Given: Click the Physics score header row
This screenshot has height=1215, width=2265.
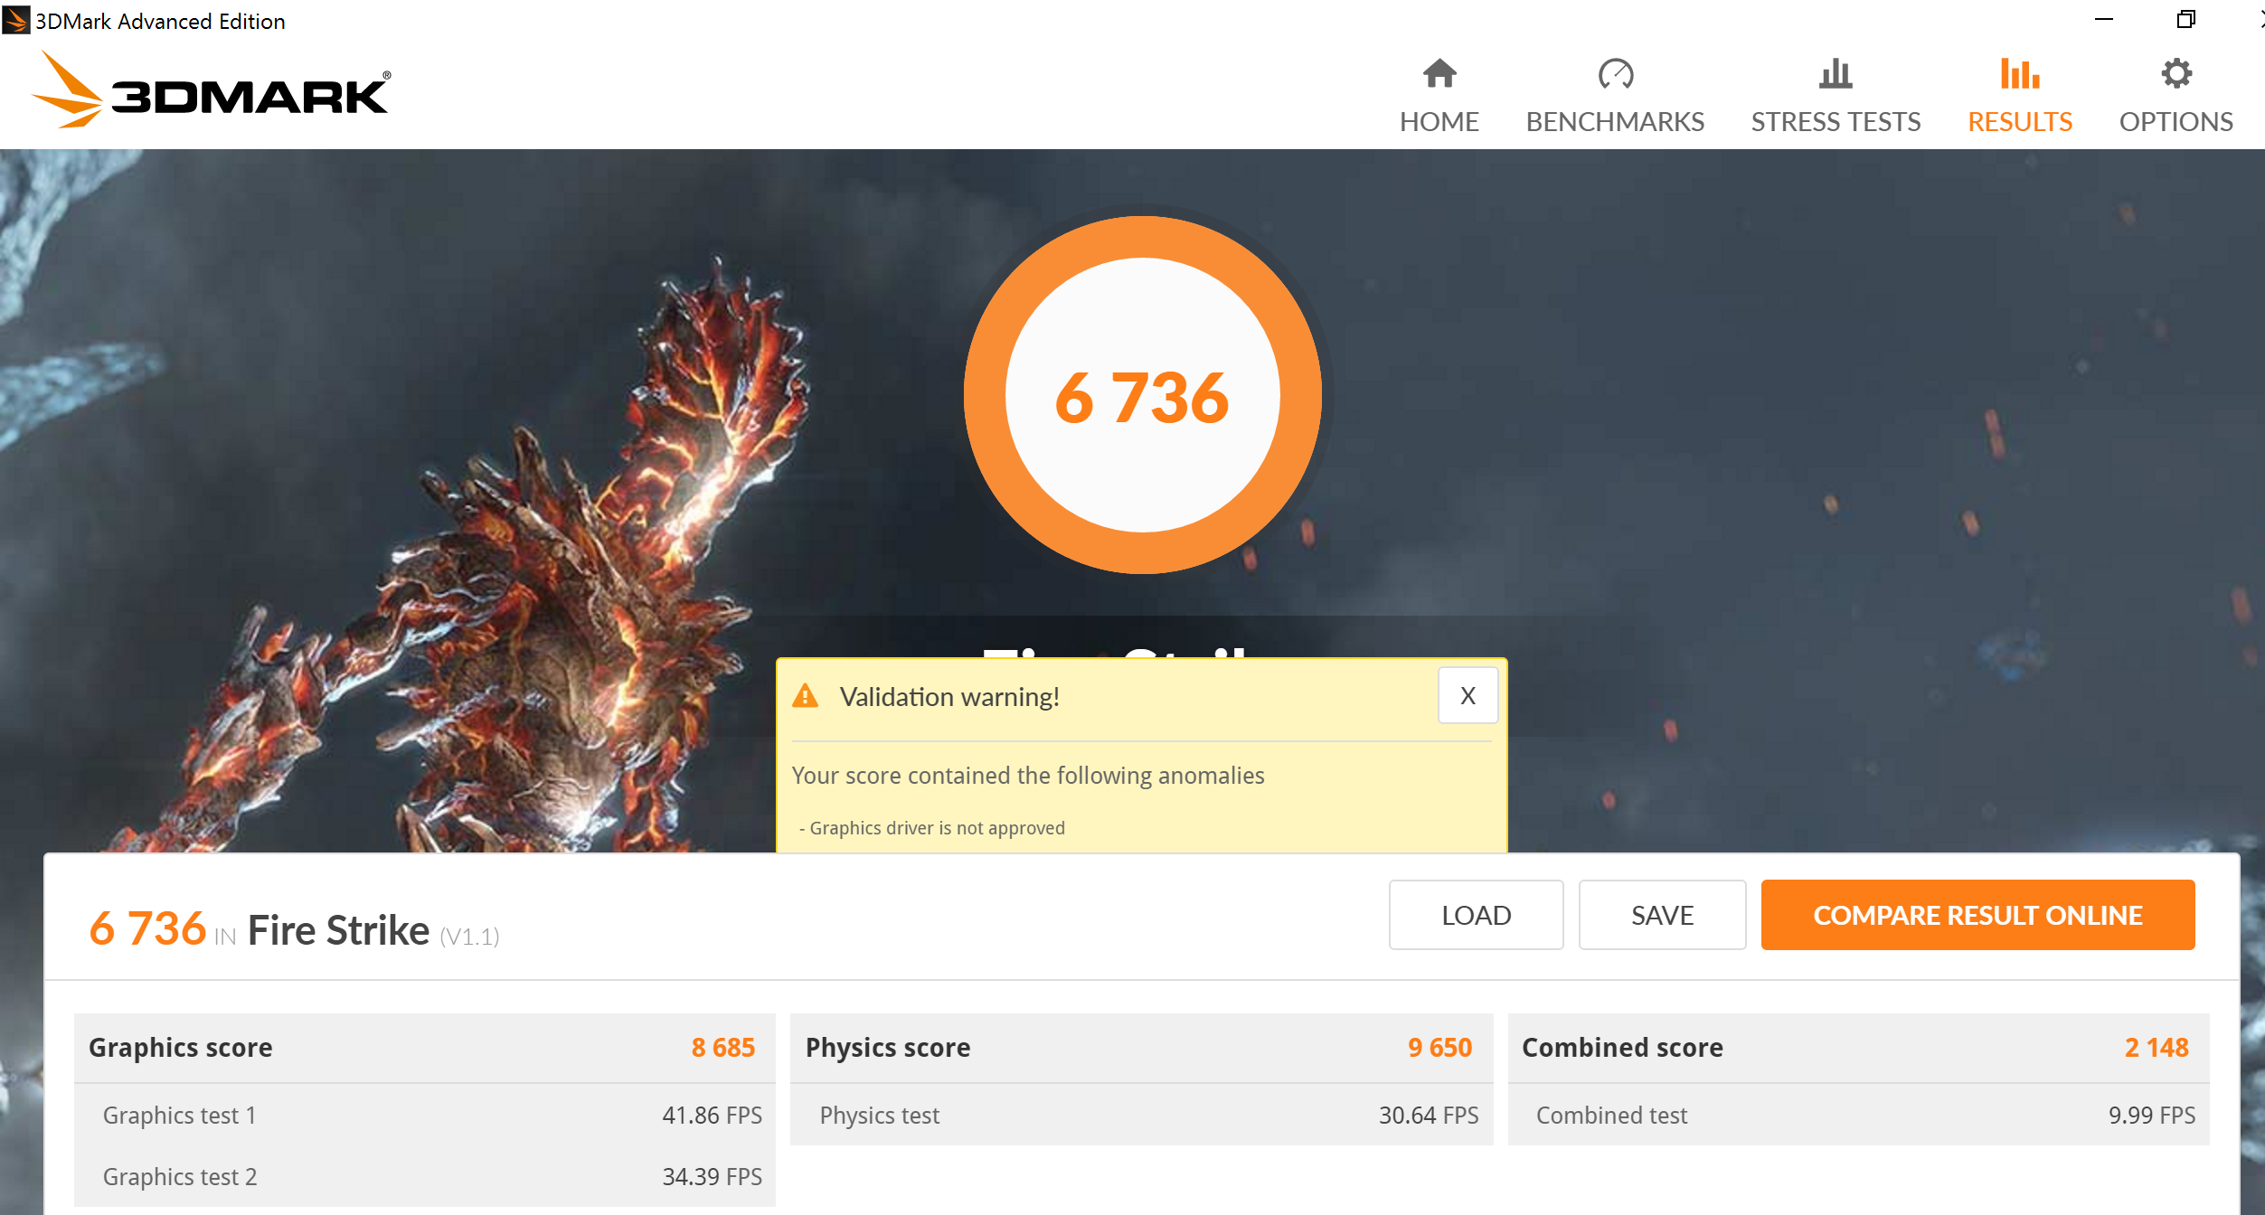Looking at the screenshot, I should [1140, 1048].
